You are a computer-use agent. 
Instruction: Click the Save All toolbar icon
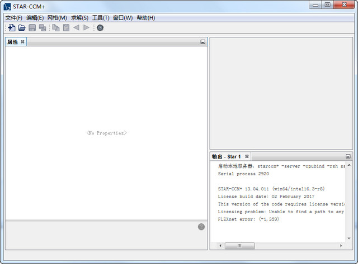(x=43, y=28)
